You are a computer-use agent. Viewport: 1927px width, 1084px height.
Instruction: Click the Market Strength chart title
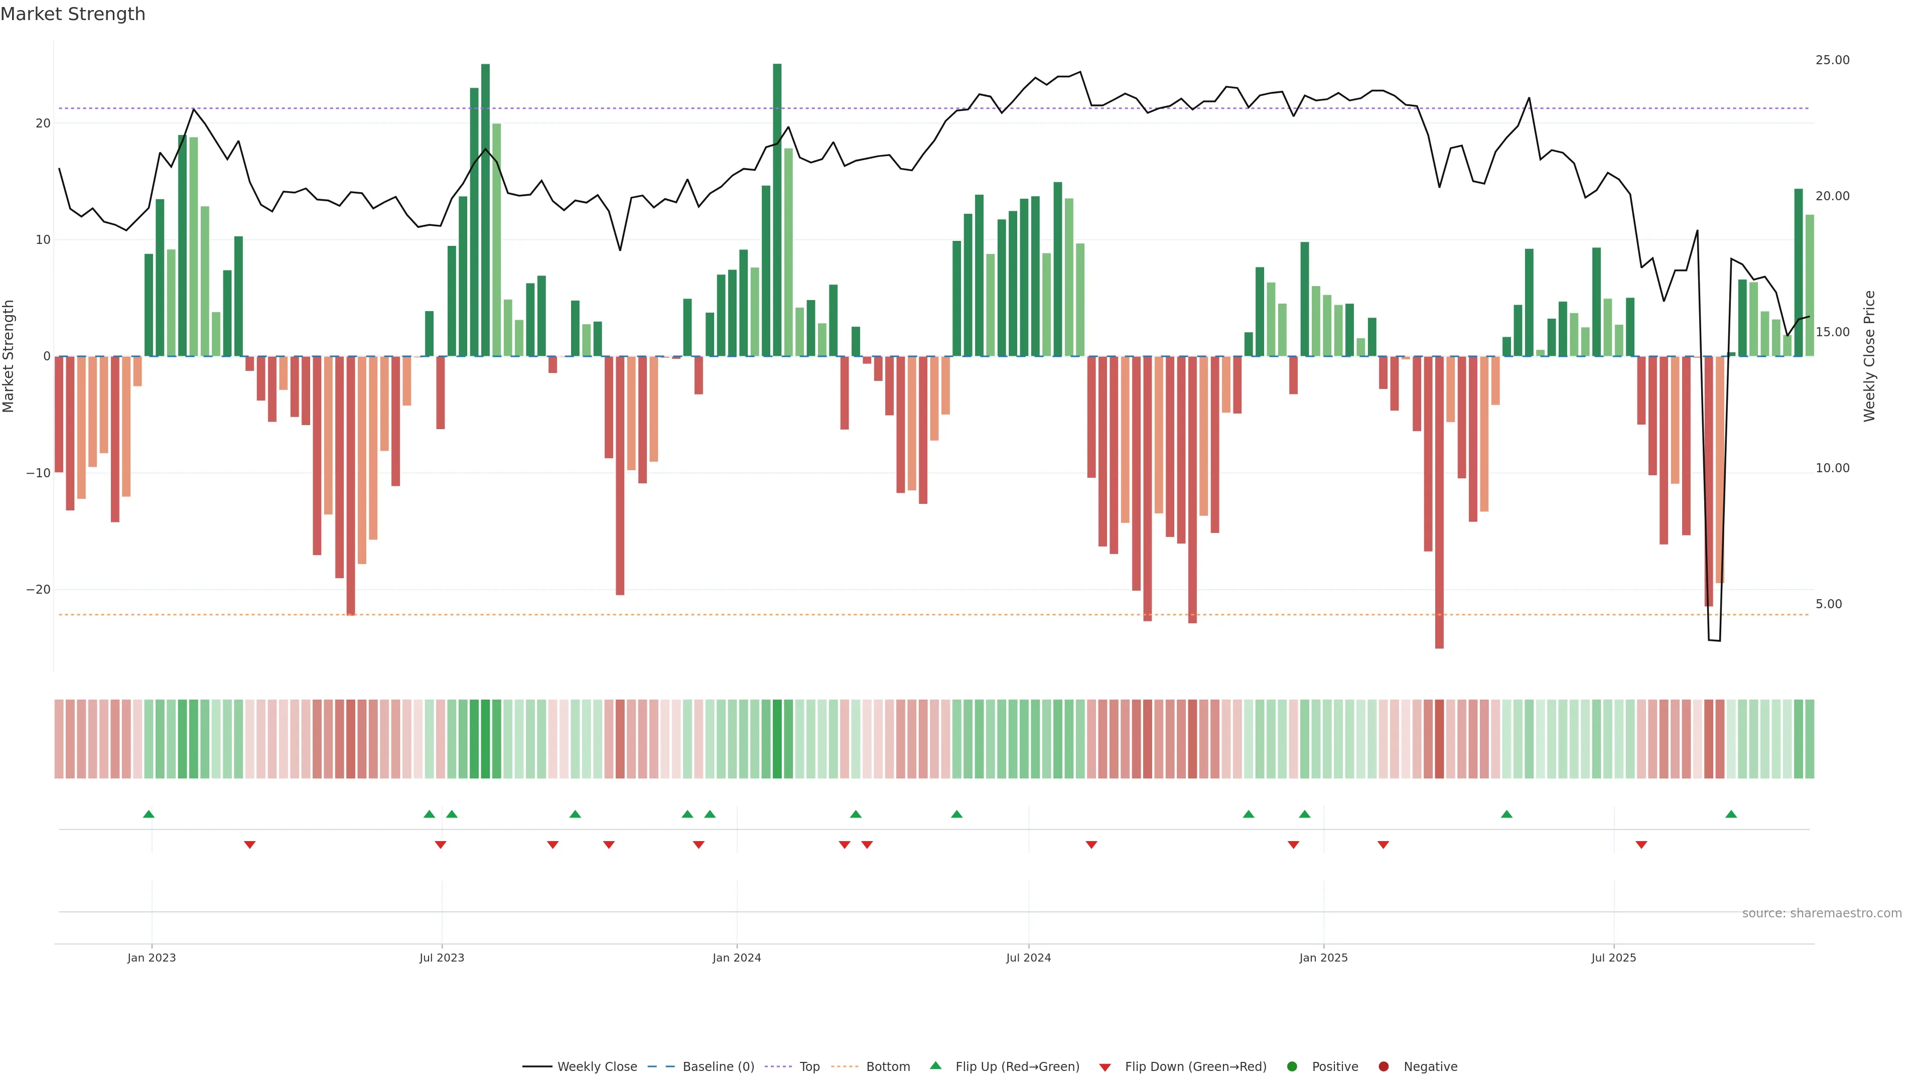[x=73, y=14]
